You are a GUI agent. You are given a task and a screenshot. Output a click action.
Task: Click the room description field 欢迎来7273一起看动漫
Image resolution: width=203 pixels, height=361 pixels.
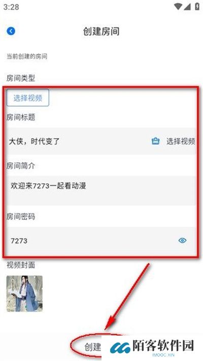[101, 190]
